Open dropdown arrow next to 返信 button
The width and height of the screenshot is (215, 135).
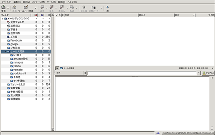[47, 8]
